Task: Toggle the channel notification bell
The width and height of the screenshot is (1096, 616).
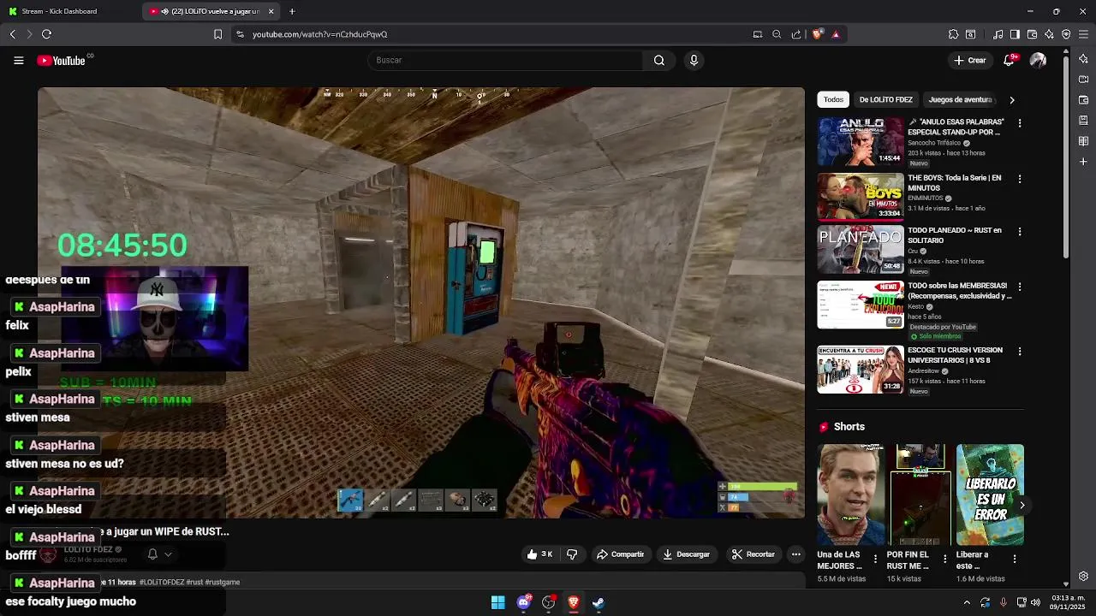Action: click(152, 554)
